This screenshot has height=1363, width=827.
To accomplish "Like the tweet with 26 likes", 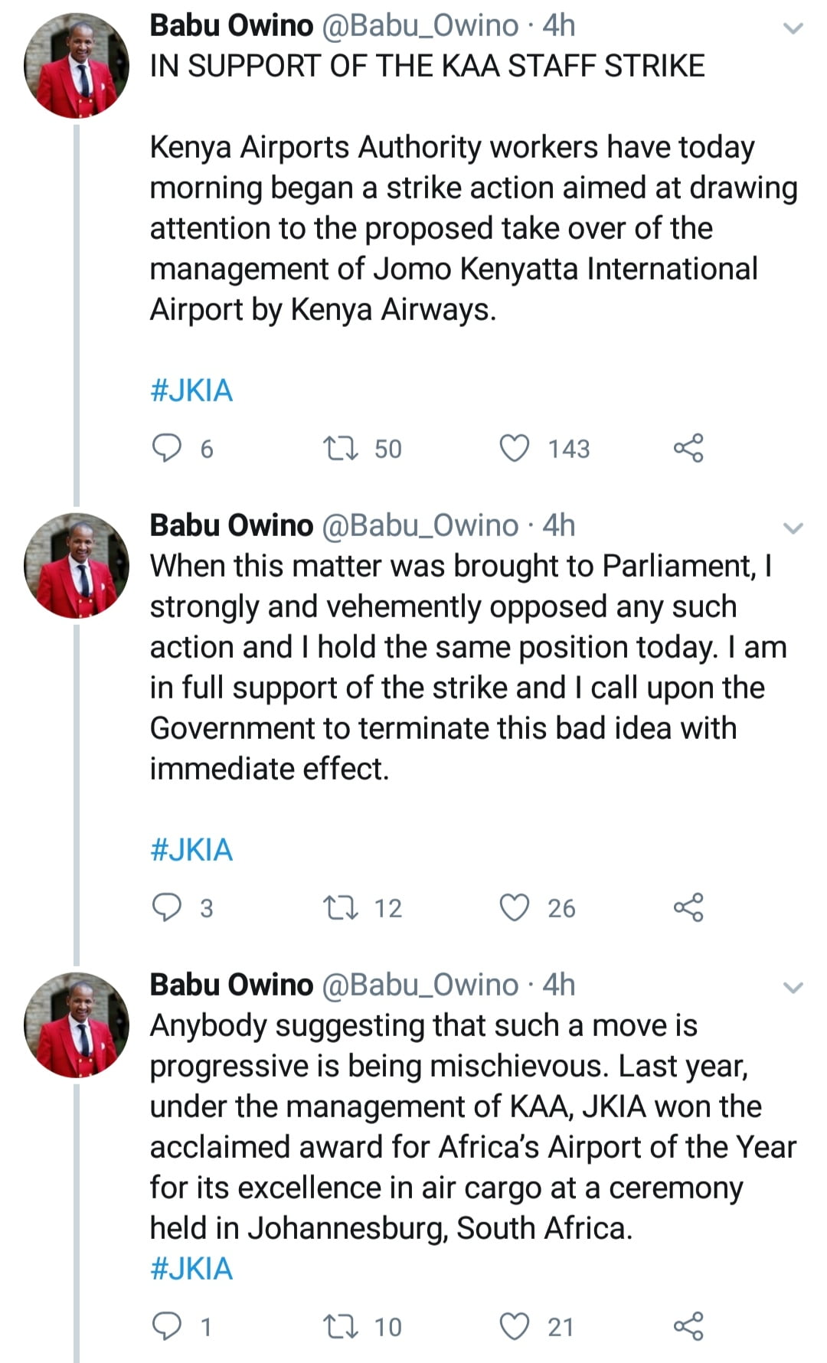I will coord(515,907).
